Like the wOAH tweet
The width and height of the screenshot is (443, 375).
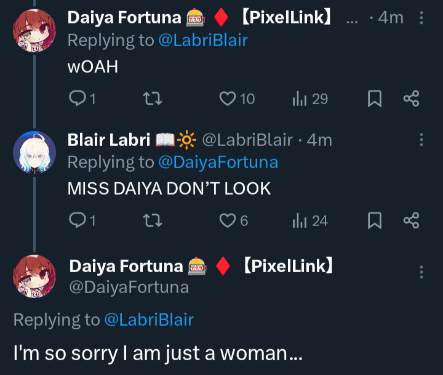[x=228, y=99]
